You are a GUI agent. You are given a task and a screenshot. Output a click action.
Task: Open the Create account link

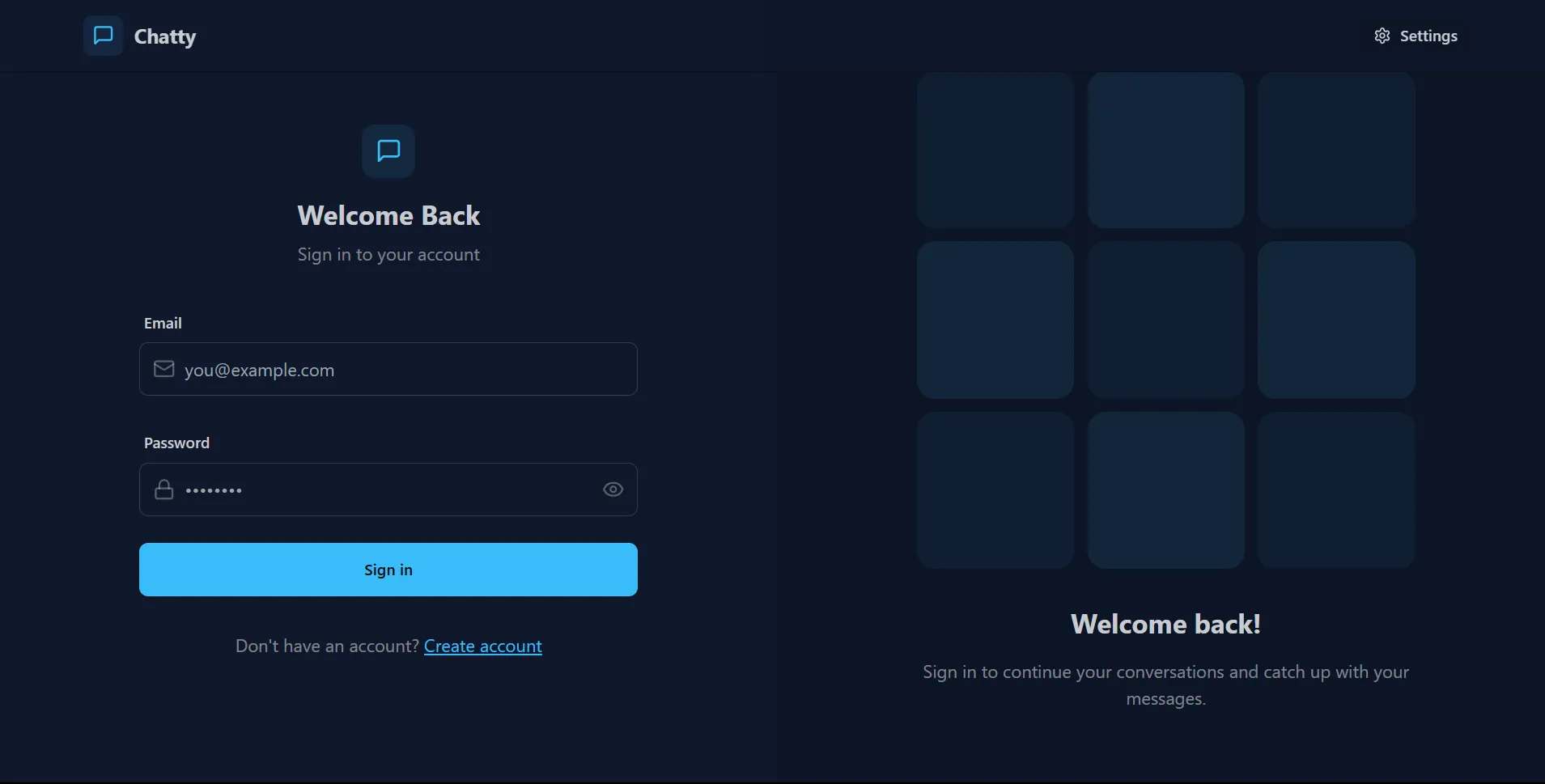coord(482,646)
